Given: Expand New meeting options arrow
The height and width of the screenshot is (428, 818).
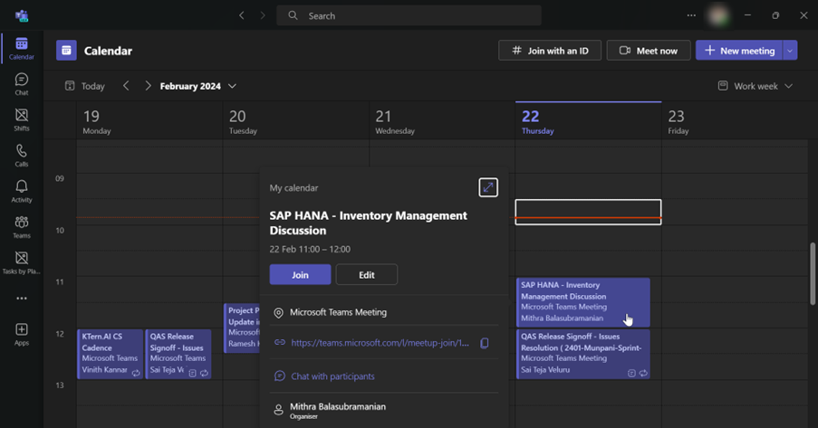Looking at the screenshot, I should 790,51.
